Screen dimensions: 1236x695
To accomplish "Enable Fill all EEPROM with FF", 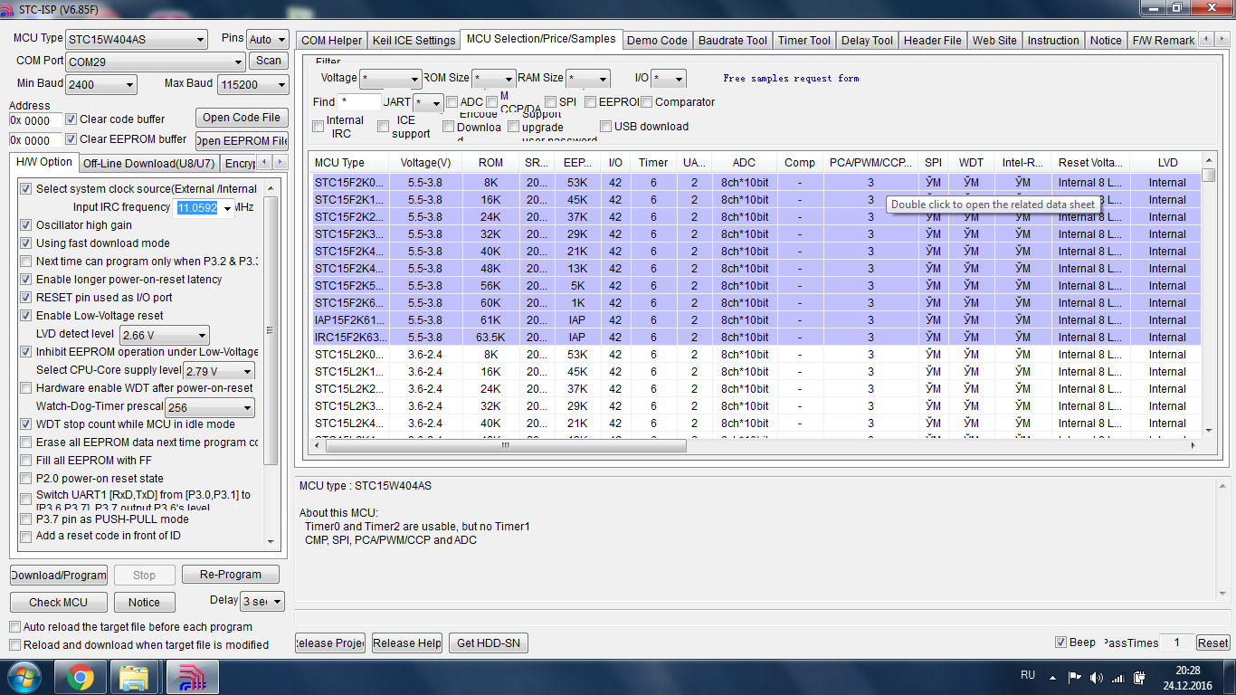I will coord(26,461).
